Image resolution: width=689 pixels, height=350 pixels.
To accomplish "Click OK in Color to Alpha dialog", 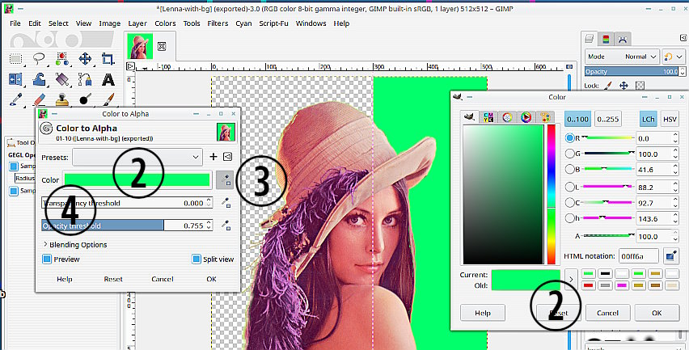I will click(211, 279).
